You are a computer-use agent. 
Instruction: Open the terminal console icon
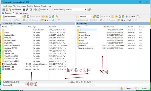24,10
